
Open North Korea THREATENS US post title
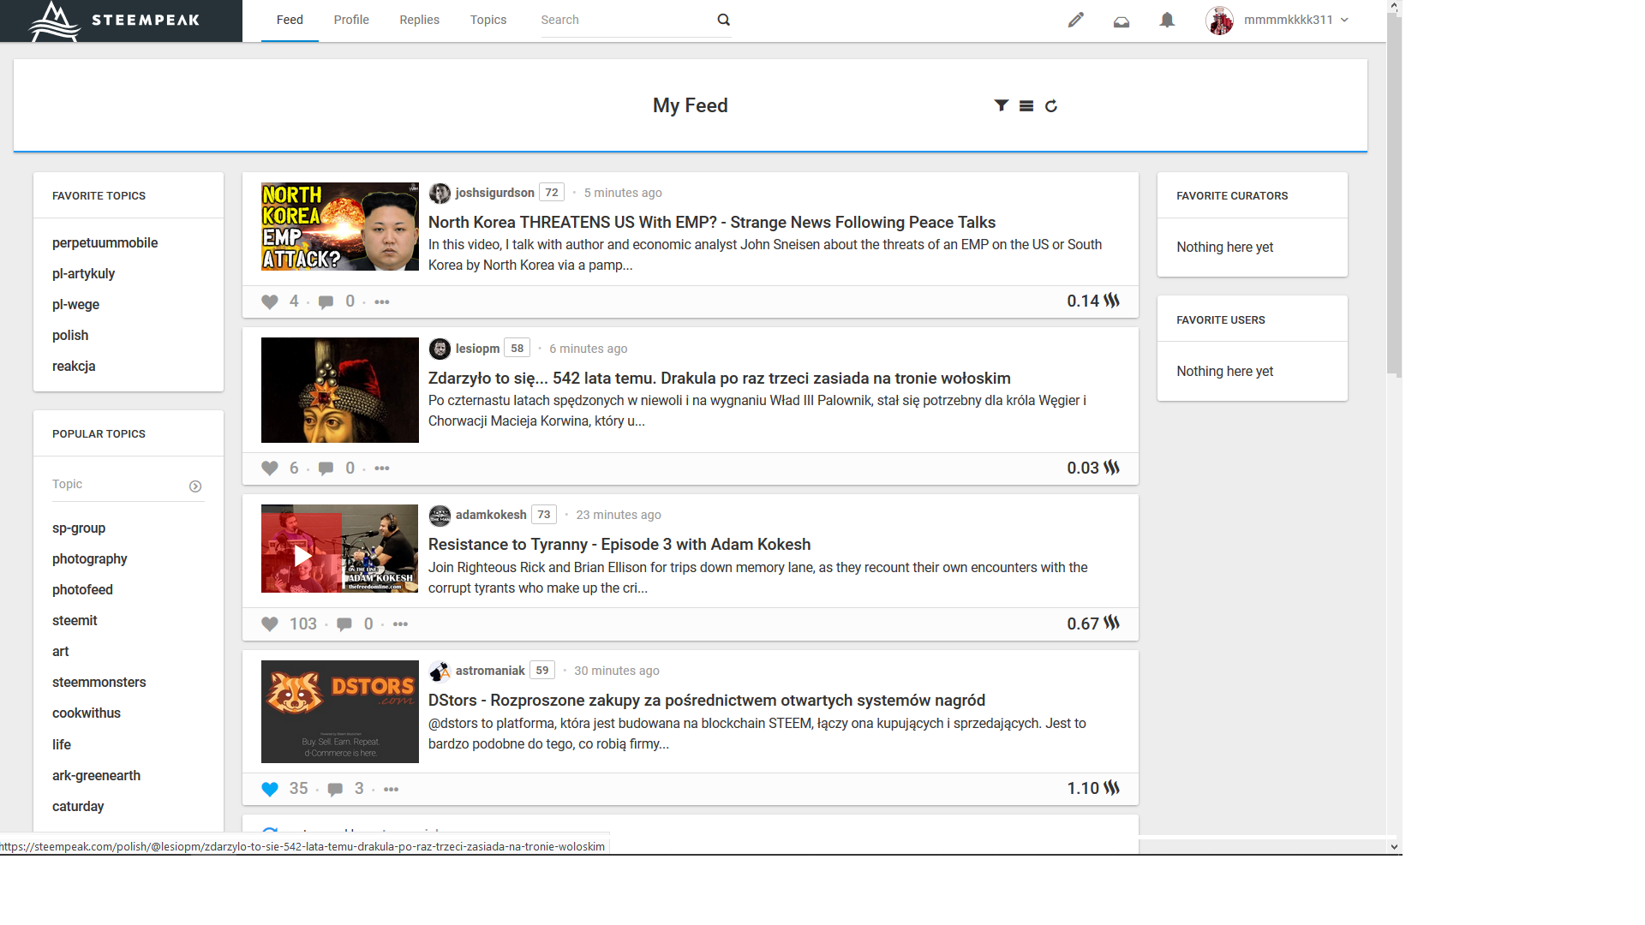[x=712, y=222]
